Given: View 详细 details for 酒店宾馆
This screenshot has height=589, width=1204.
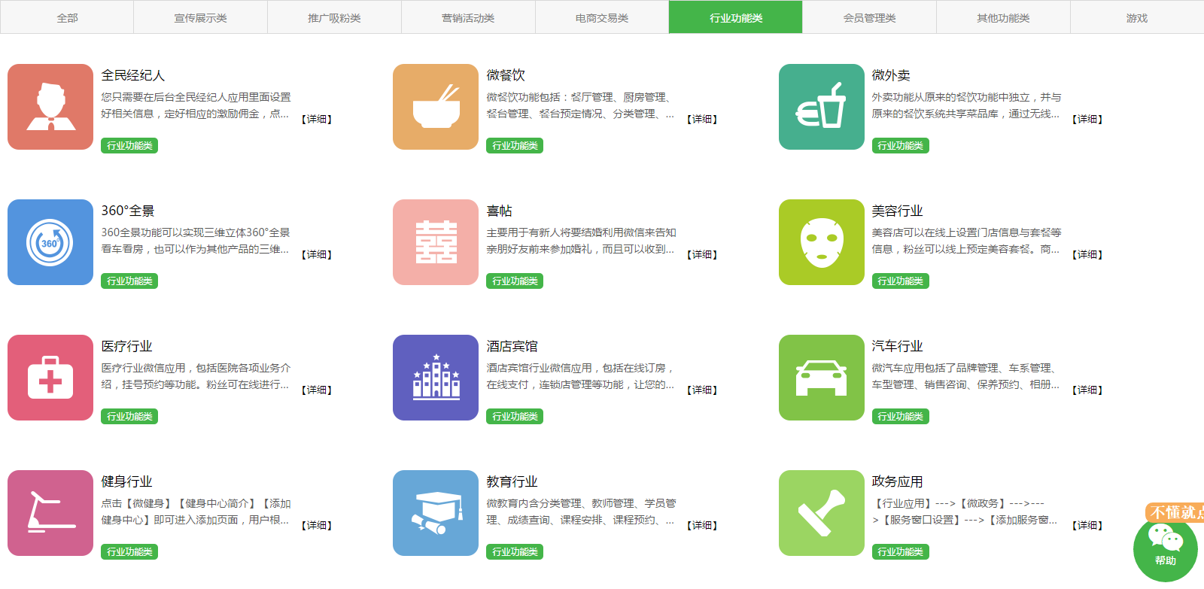Looking at the screenshot, I should (x=702, y=390).
